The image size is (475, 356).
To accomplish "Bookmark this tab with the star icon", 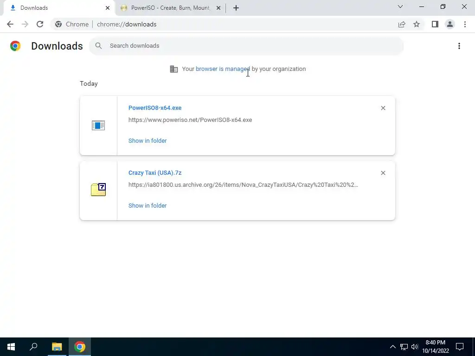I will tap(417, 24).
